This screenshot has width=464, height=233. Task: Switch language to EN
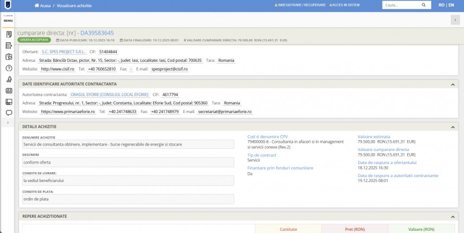451,5
